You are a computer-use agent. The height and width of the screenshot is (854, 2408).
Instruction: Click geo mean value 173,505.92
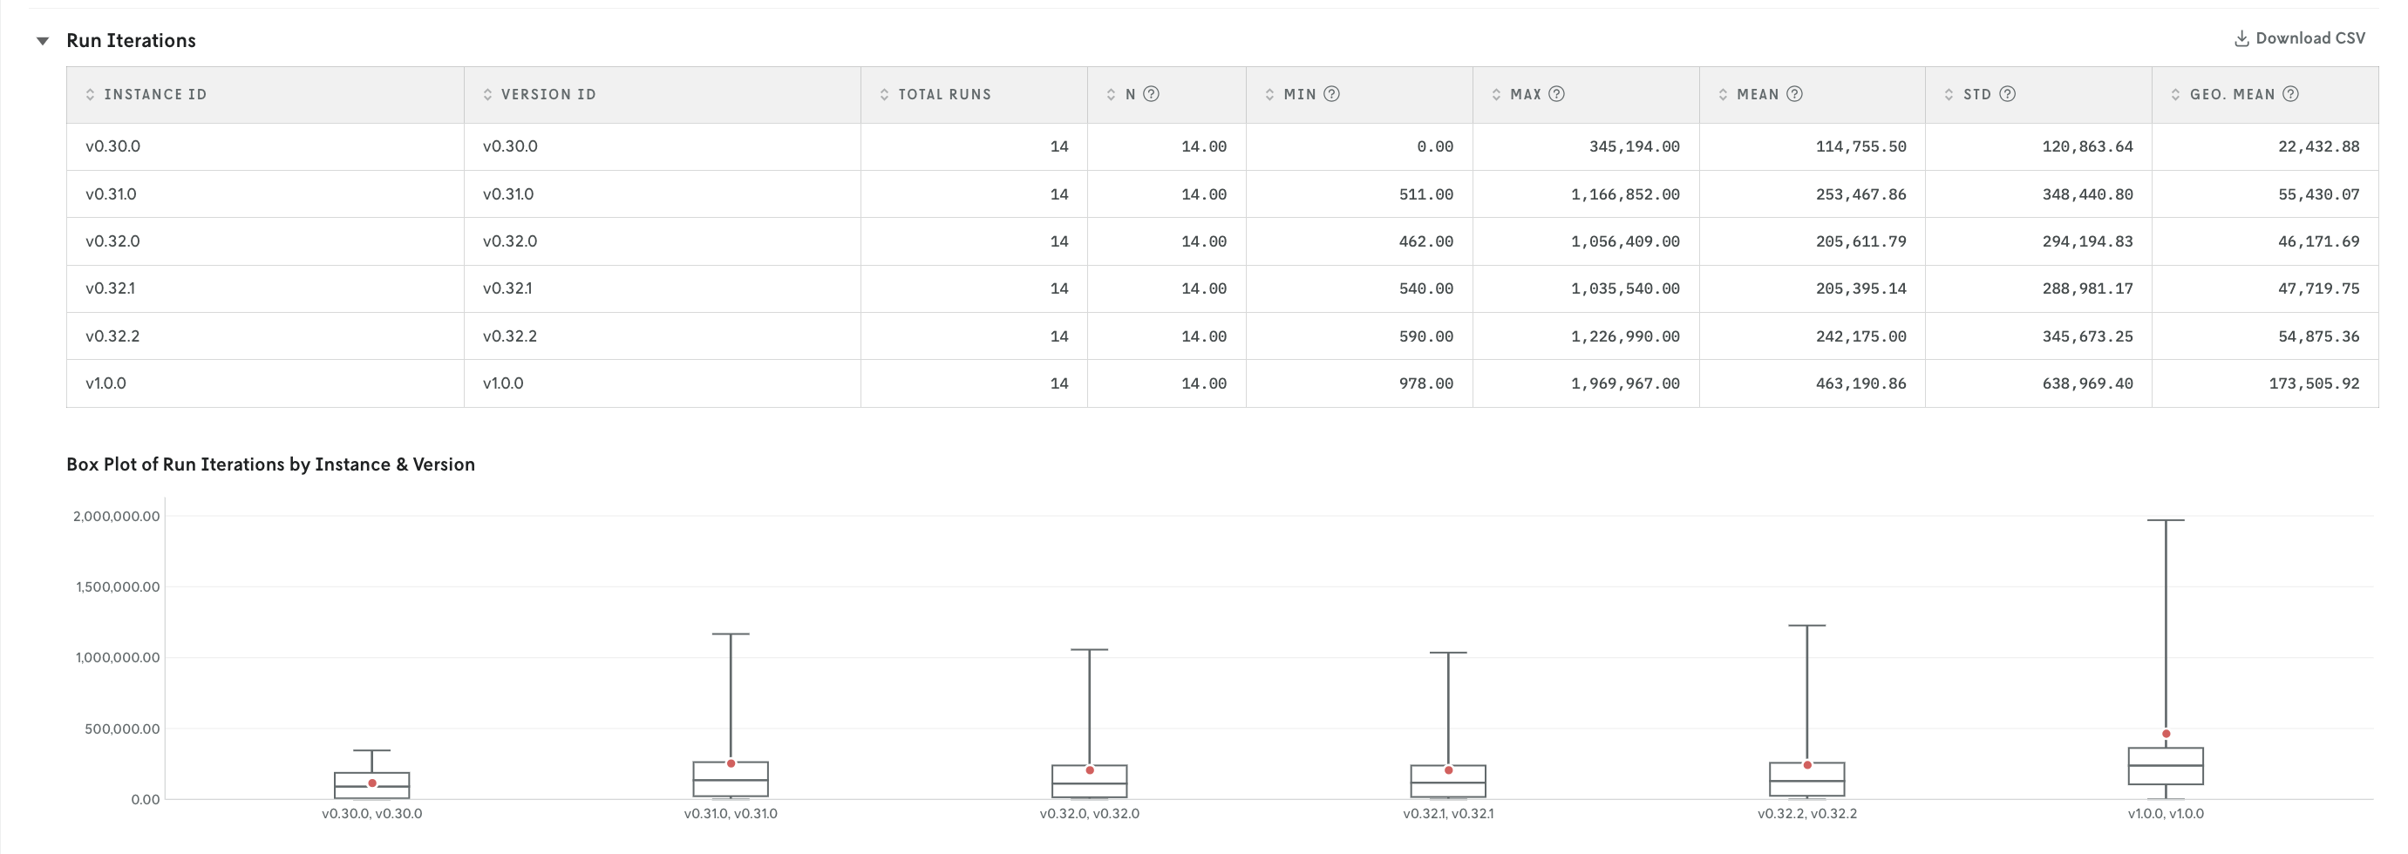pos(2314,383)
